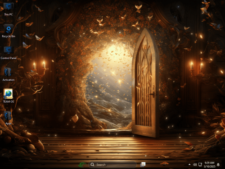This screenshot has width=225, height=169.
Task: Open the 3/10/2025 date calendar
Action: click(x=209, y=166)
